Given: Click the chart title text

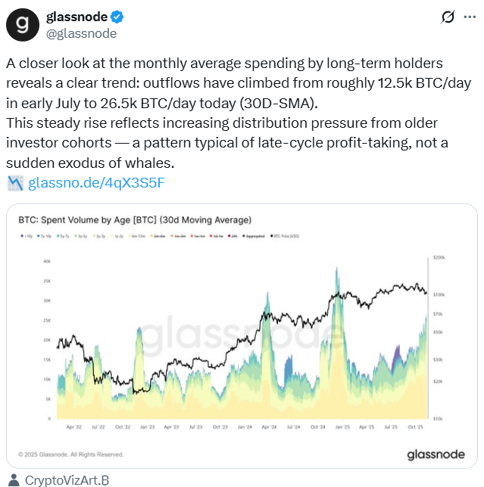Looking at the screenshot, I should (135, 220).
